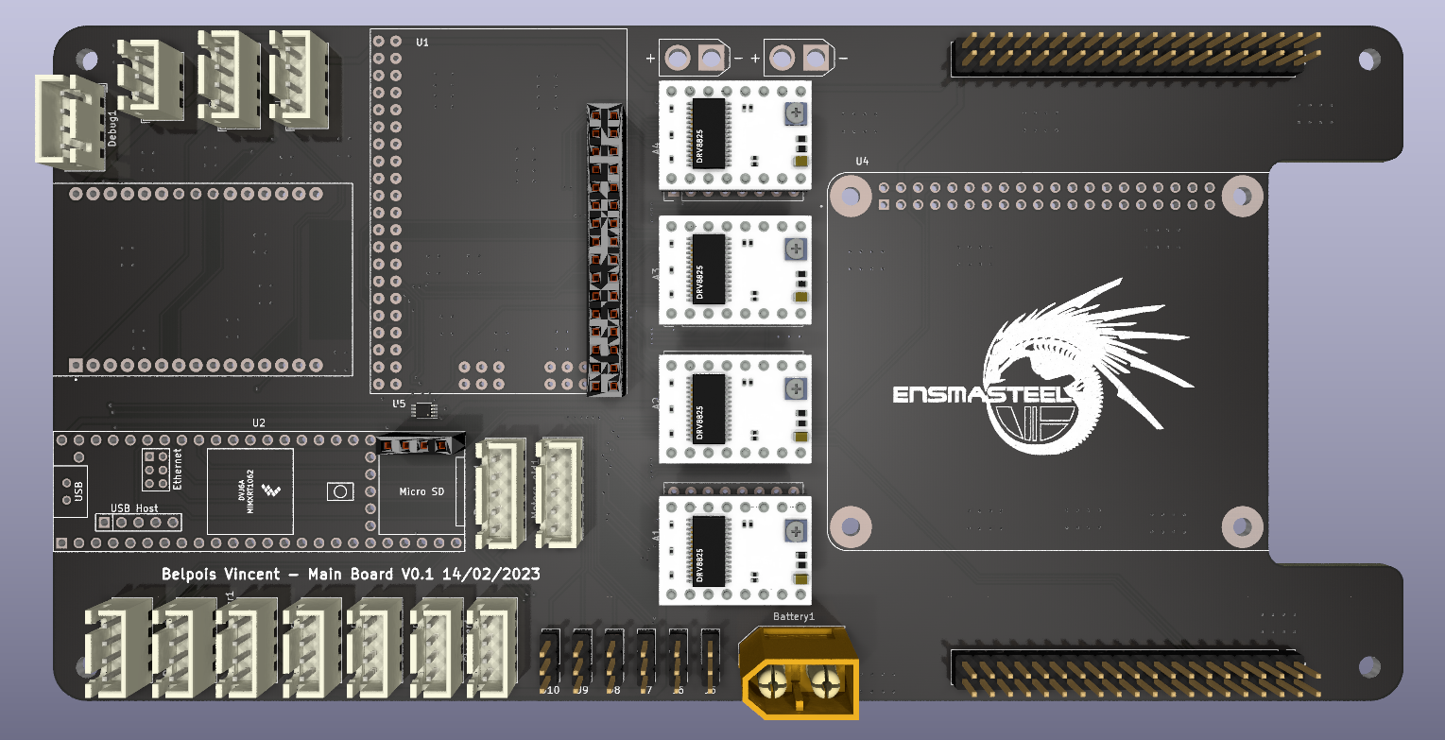This screenshot has height=740, width=1445.
Task: Click the USB Host five-pad header footprint
Action: click(x=138, y=522)
